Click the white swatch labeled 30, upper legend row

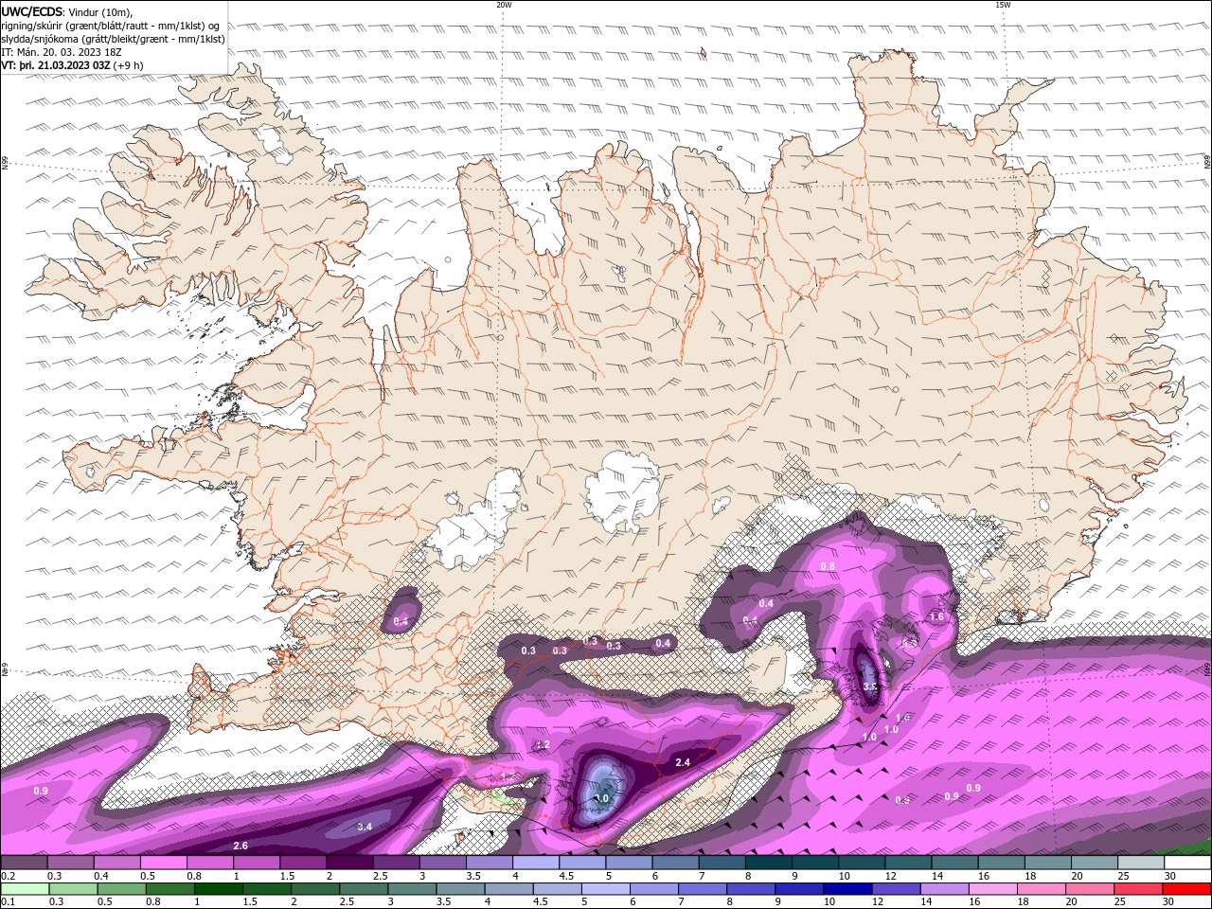pos(1187,863)
